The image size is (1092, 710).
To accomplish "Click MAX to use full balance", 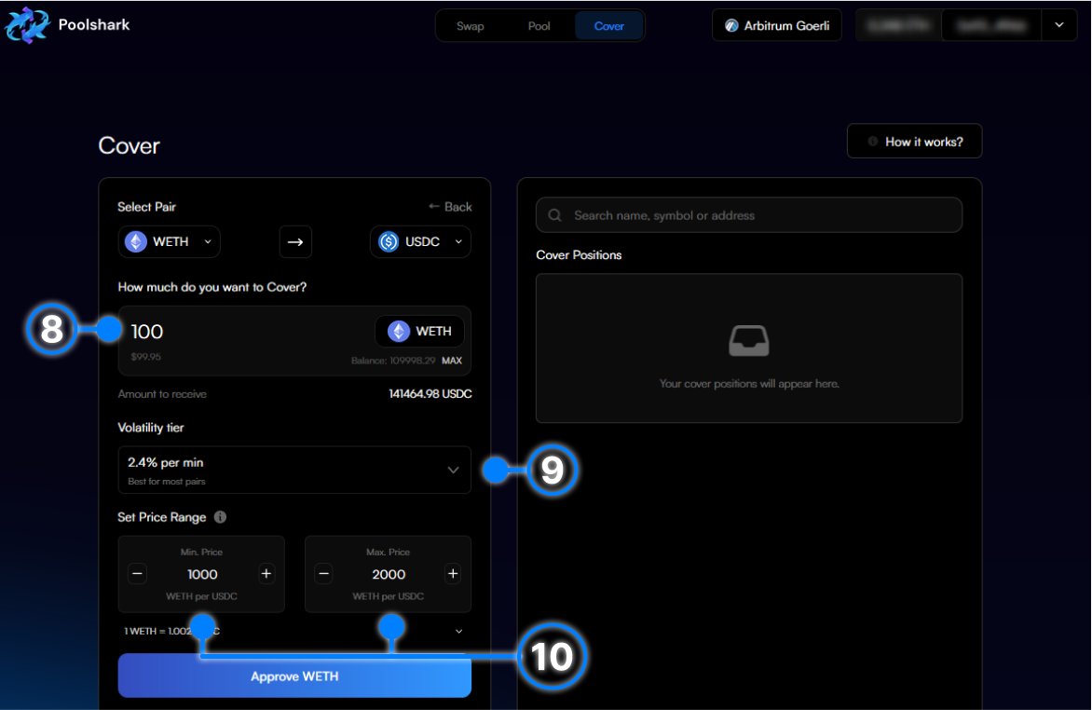I will point(451,361).
